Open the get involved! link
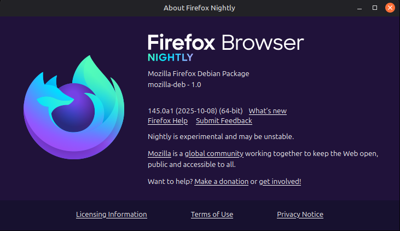Image resolution: width=400 pixels, height=231 pixels. point(280,181)
